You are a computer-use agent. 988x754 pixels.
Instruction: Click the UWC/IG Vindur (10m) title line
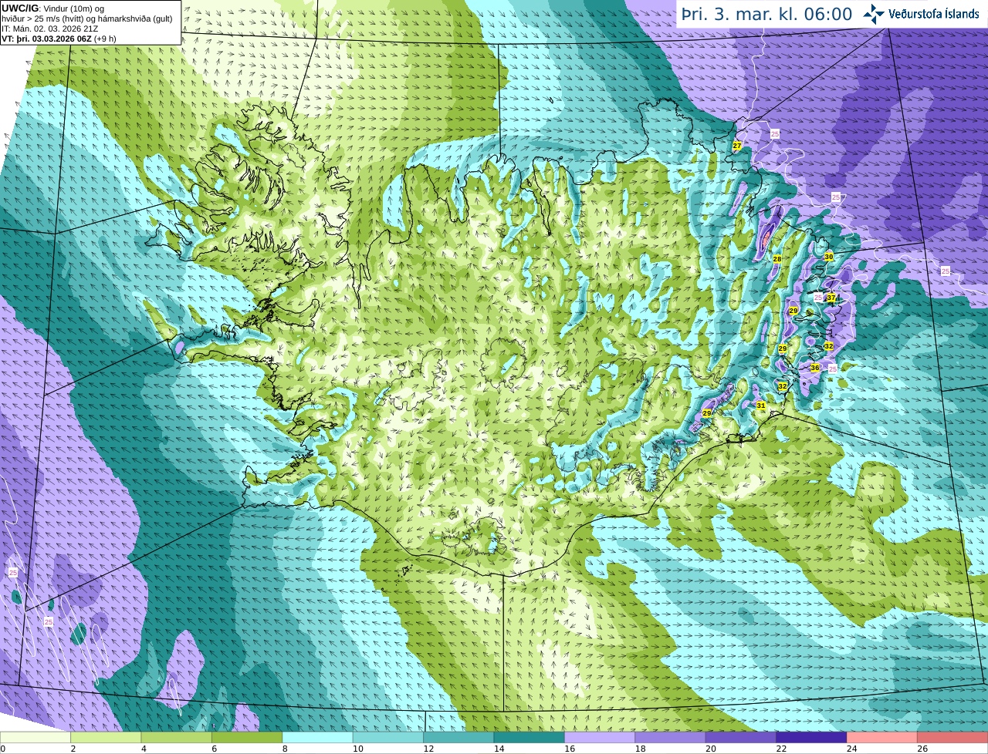52,8
